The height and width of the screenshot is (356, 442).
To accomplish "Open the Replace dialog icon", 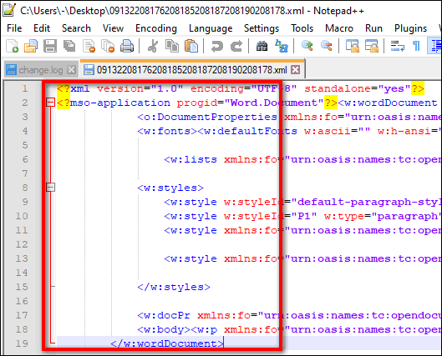I will point(282,46).
